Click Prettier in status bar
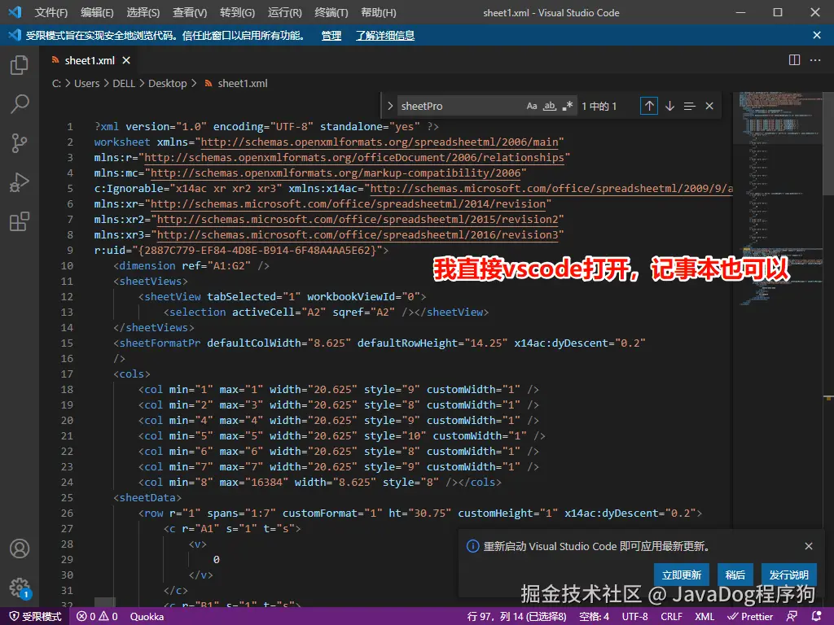 (x=750, y=617)
